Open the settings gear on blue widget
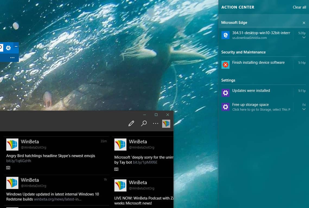Viewport: 309px width, 208px height. [x=8, y=48]
